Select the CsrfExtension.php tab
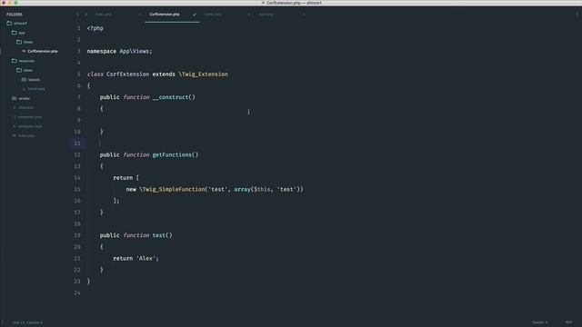The height and width of the screenshot is (327, 582). (165, 15)
